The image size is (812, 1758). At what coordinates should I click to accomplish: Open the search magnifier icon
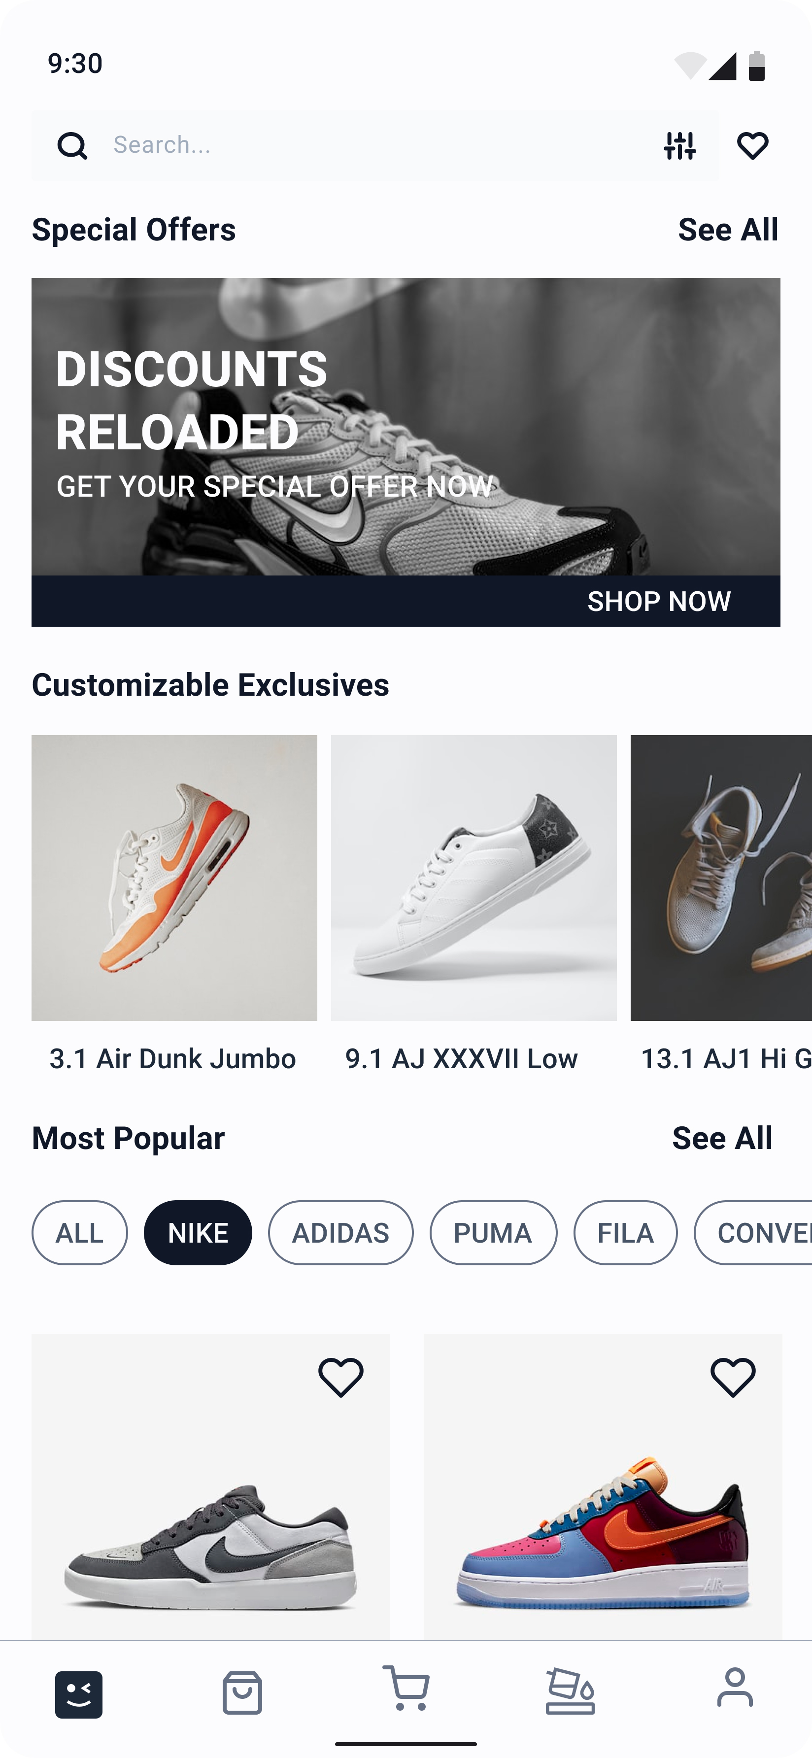(71, 145)
